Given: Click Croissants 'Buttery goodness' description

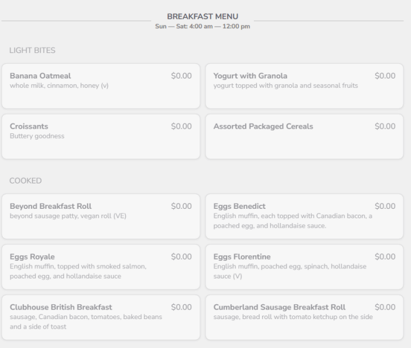Looking at the screenshot, I should tap(37, 136).
